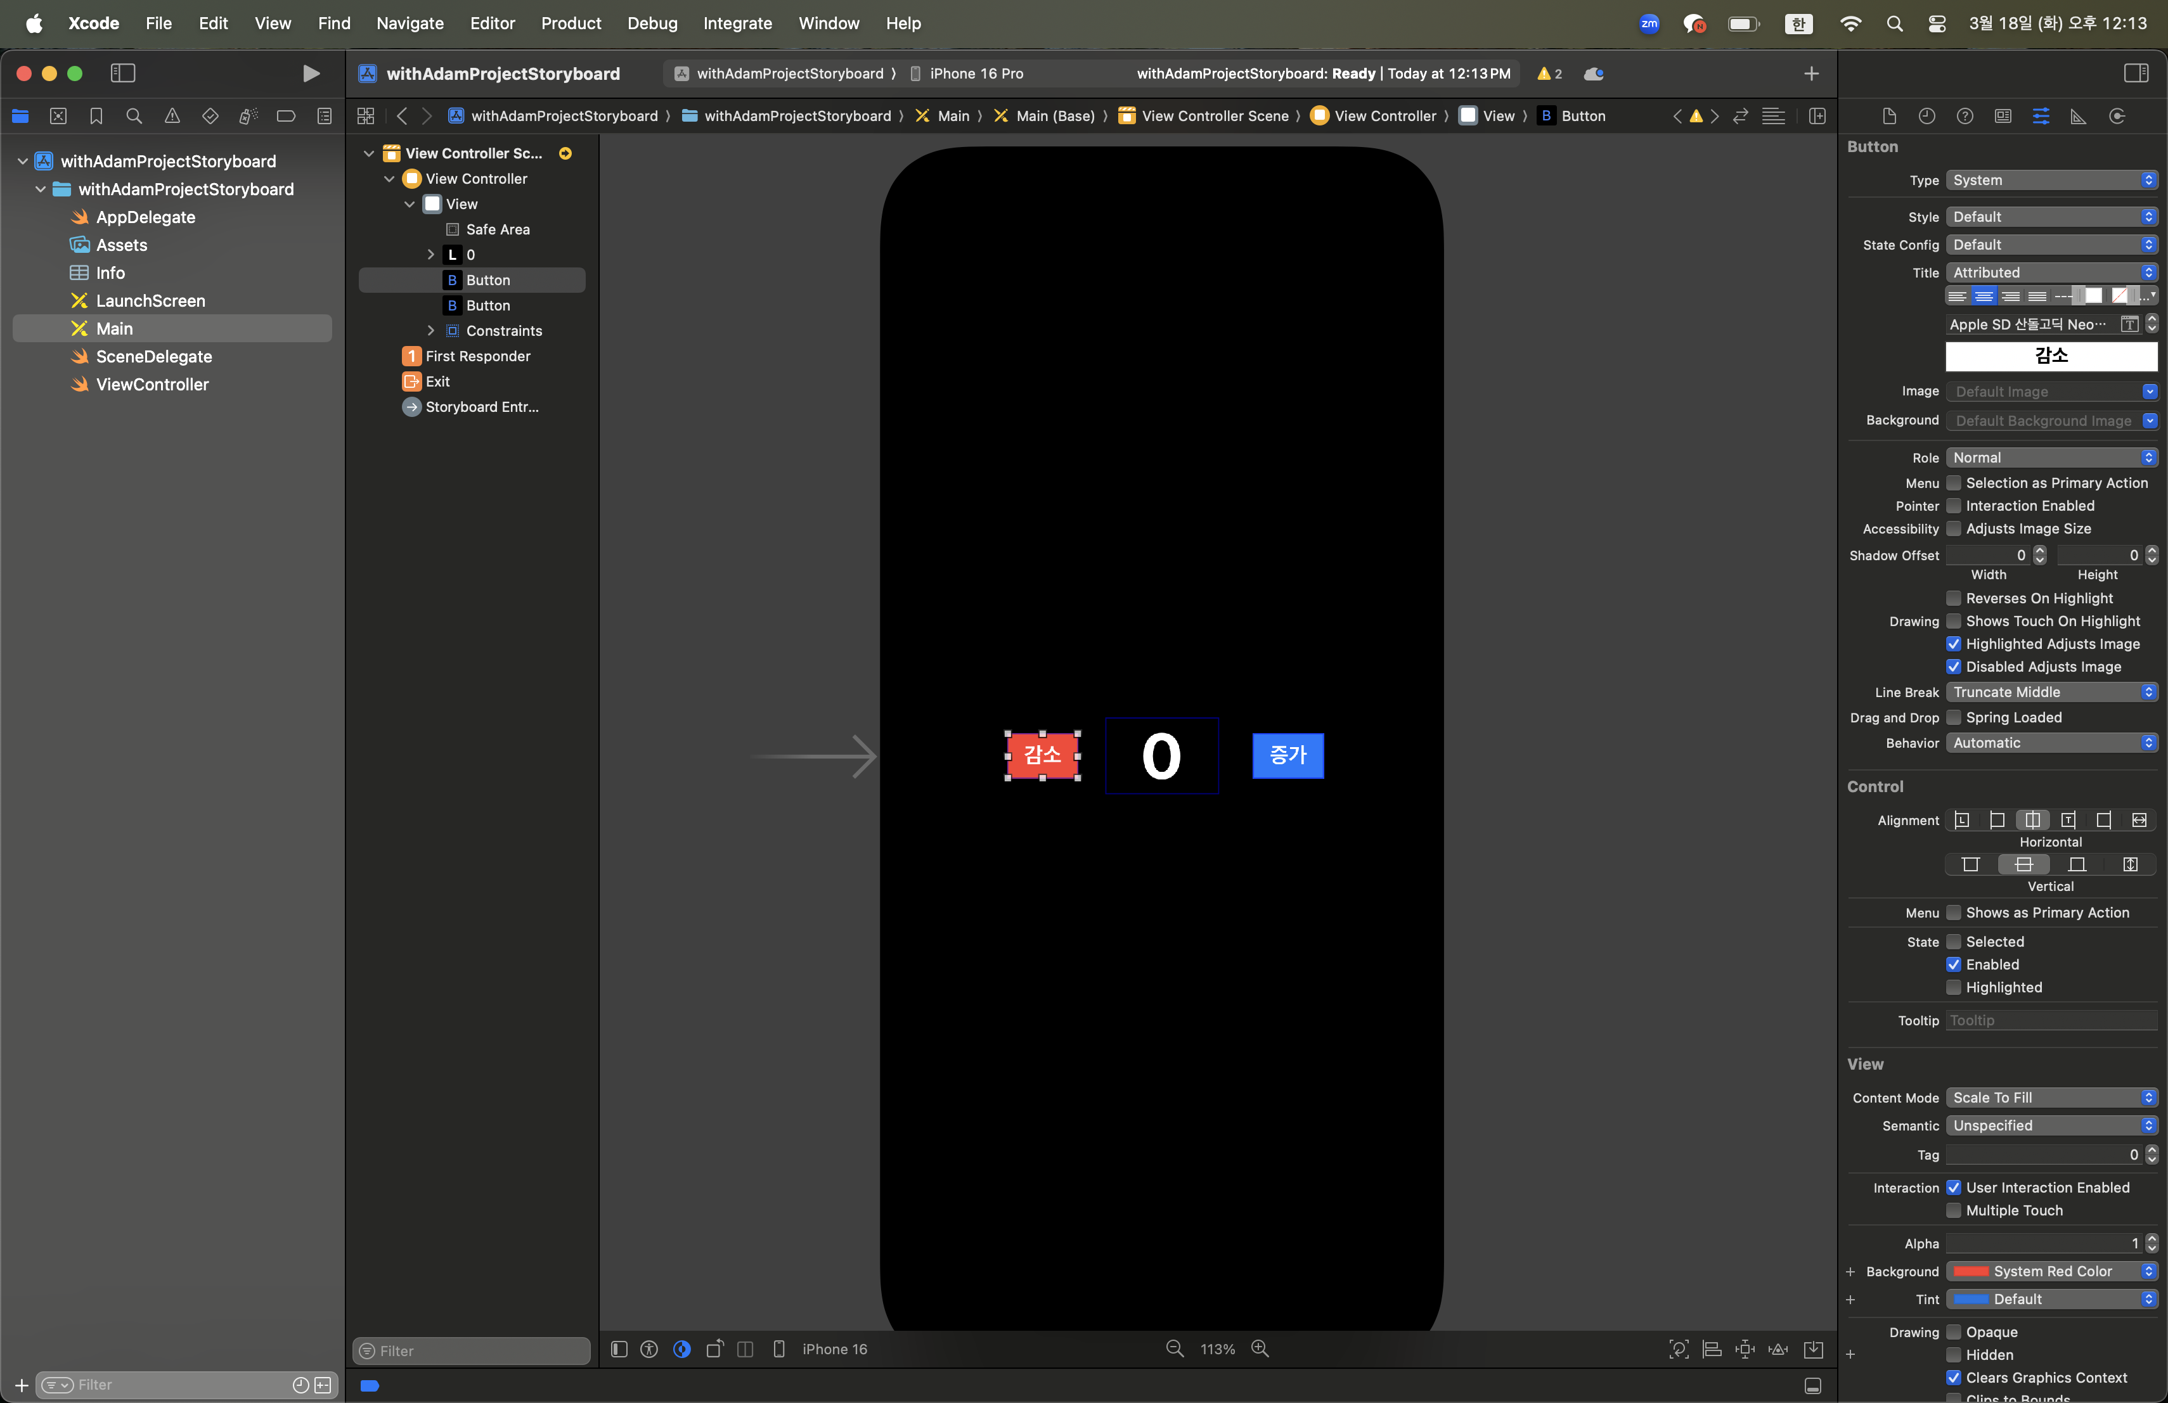Screen dimensions: 2168x1403
Task: Open the Line Break dropdown
Action: tap(2051, 692)
